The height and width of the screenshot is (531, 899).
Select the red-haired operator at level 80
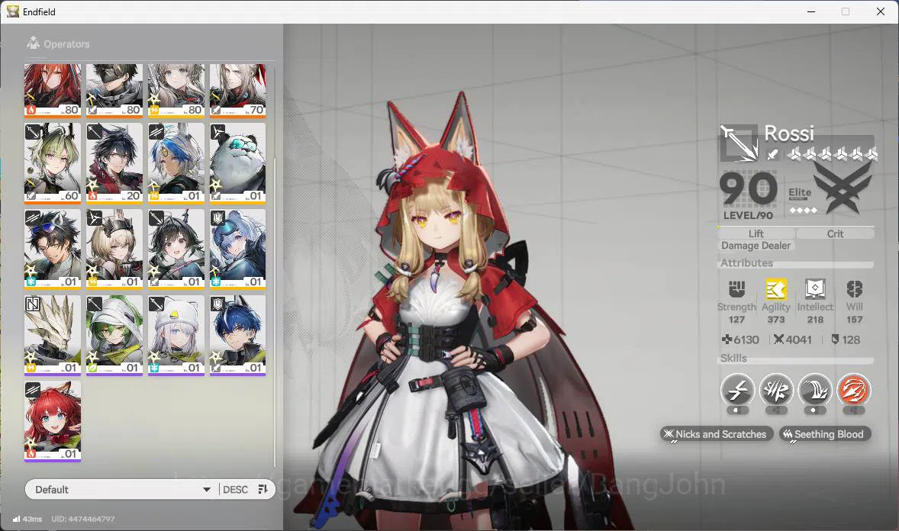(x=53, y=90)
